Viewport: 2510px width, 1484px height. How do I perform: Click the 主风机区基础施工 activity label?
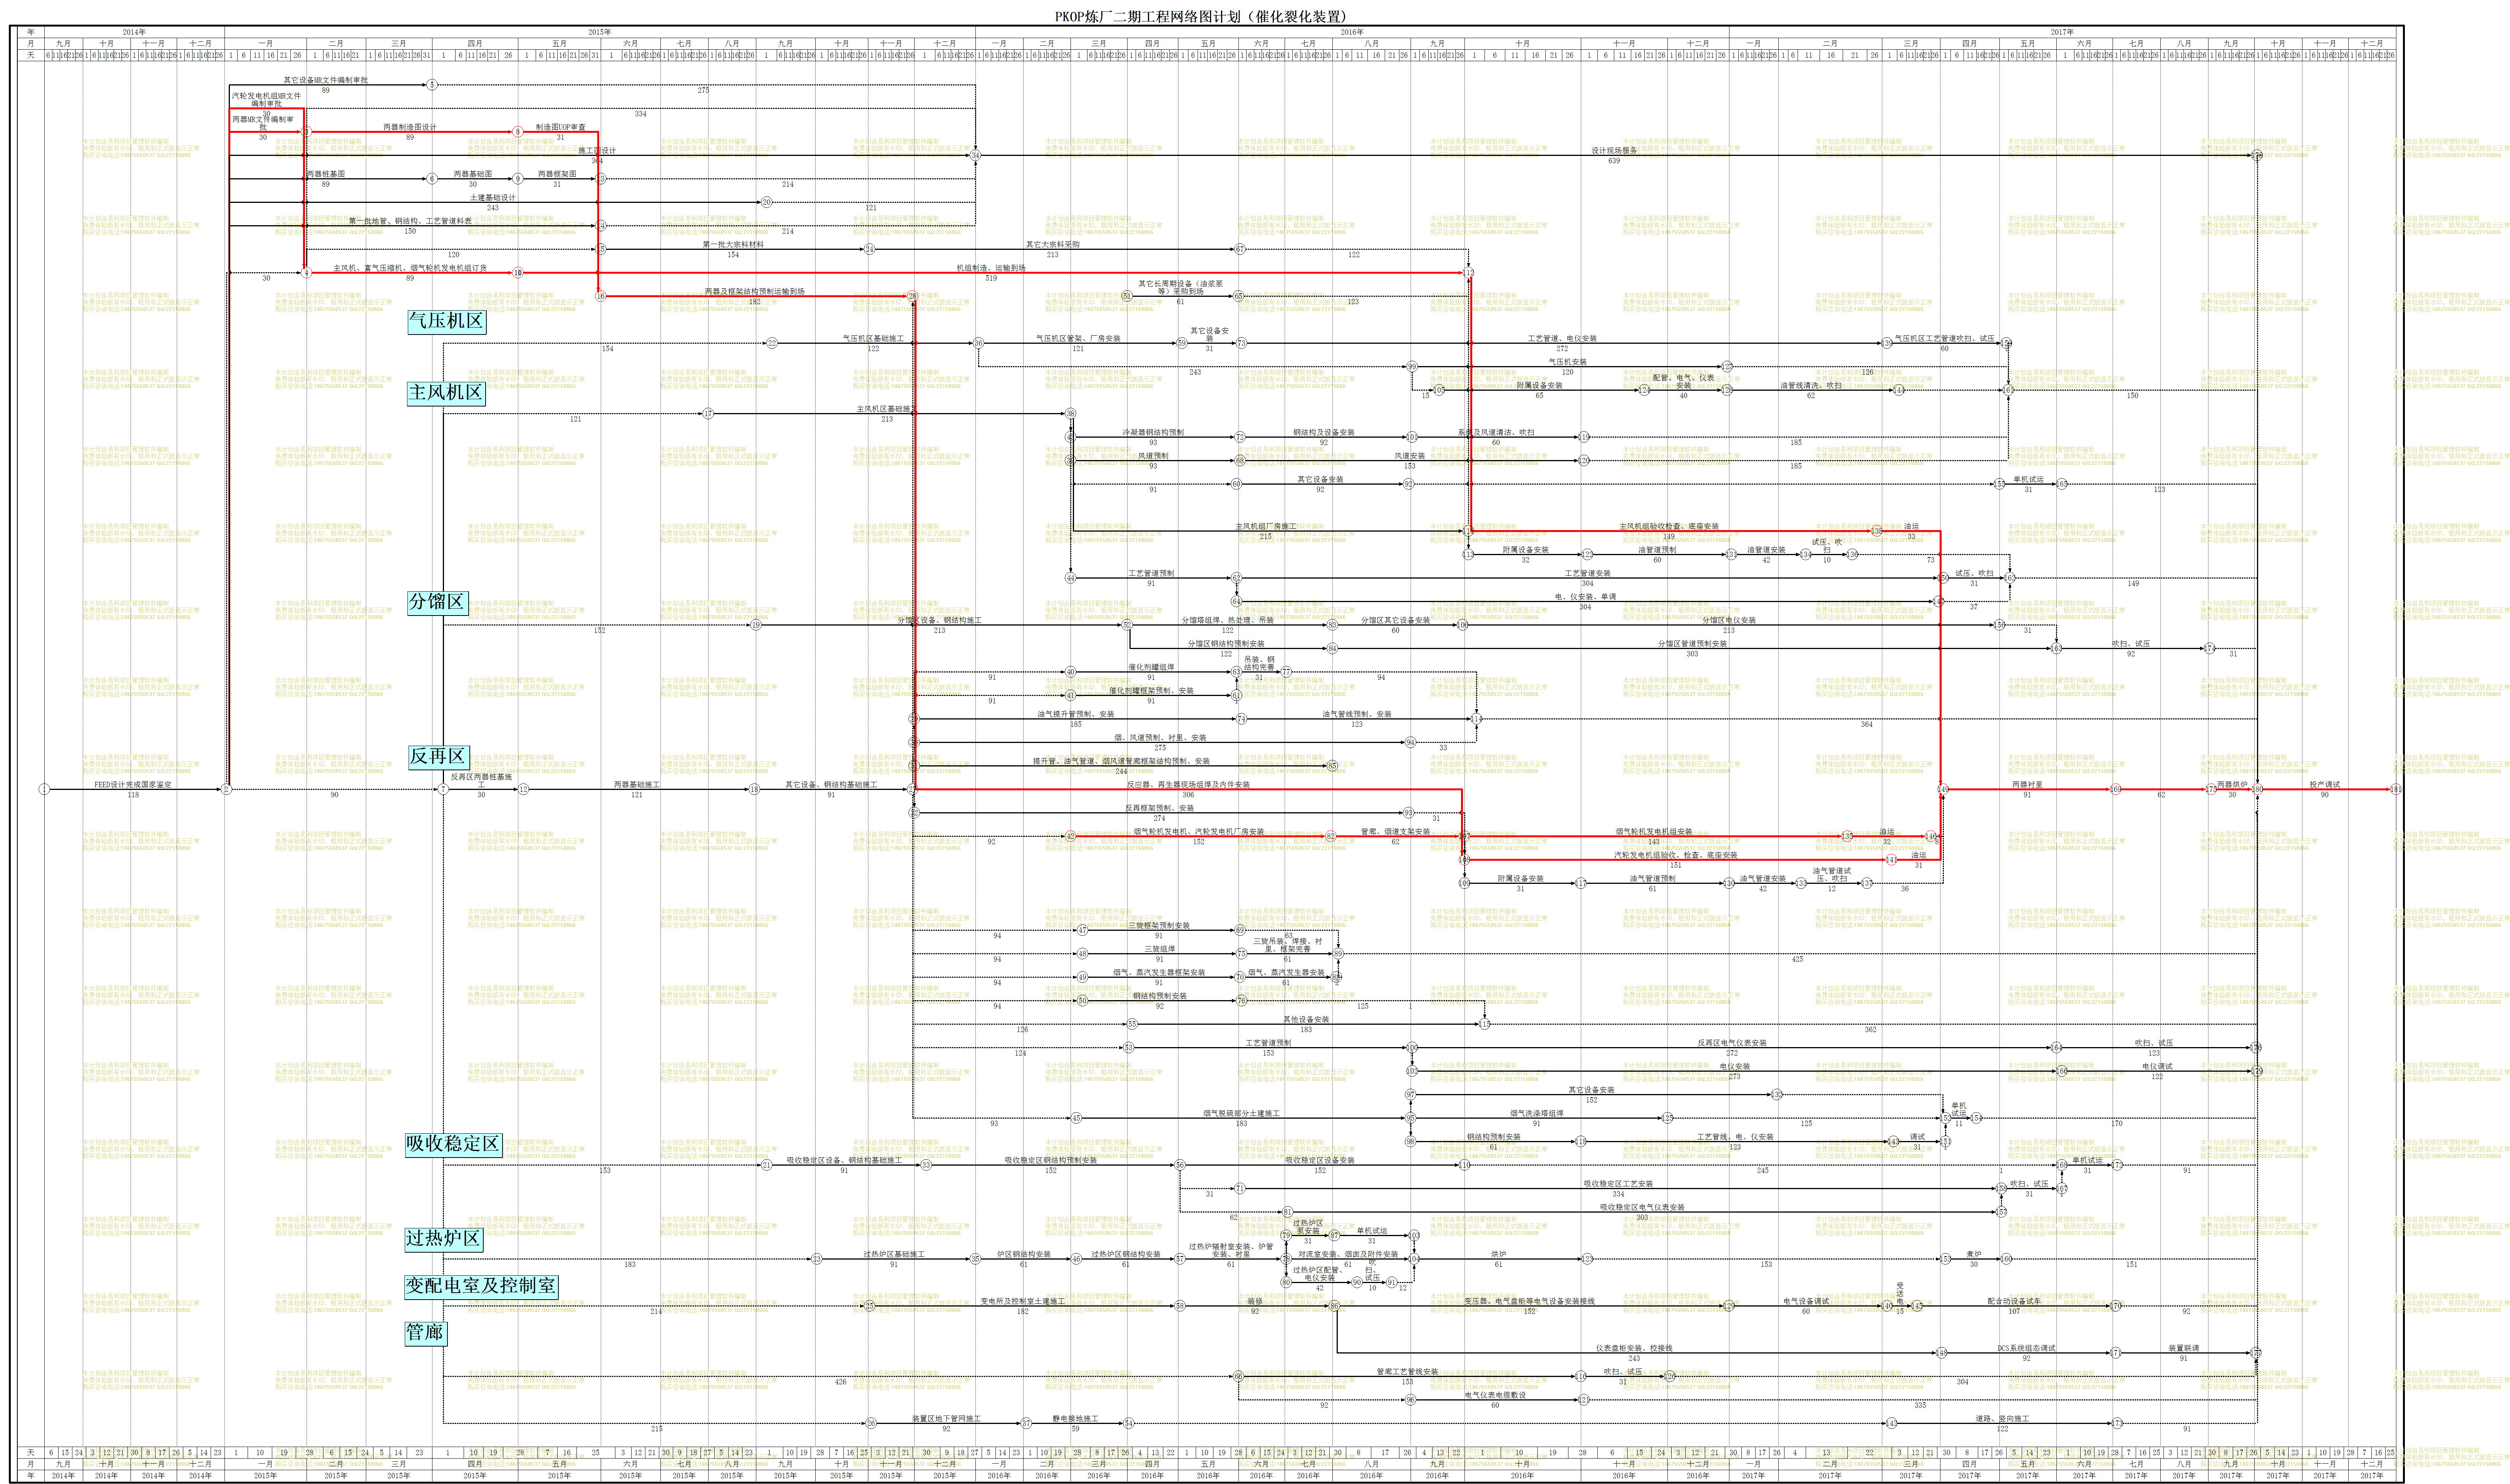click(886, 409)
